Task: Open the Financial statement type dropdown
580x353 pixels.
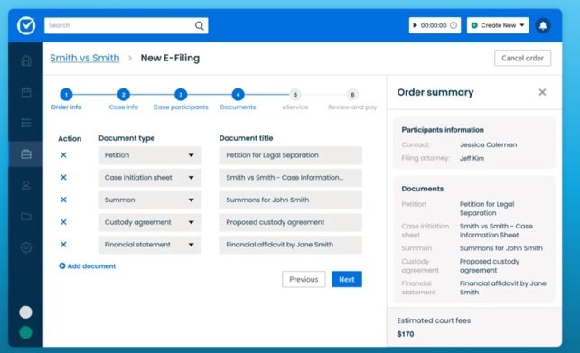Action: coord(150,245)
